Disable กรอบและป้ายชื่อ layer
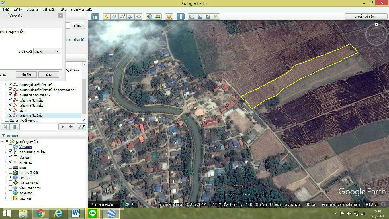Image resolution: width=389 pixels, height=219 pixels. point(11,152)
